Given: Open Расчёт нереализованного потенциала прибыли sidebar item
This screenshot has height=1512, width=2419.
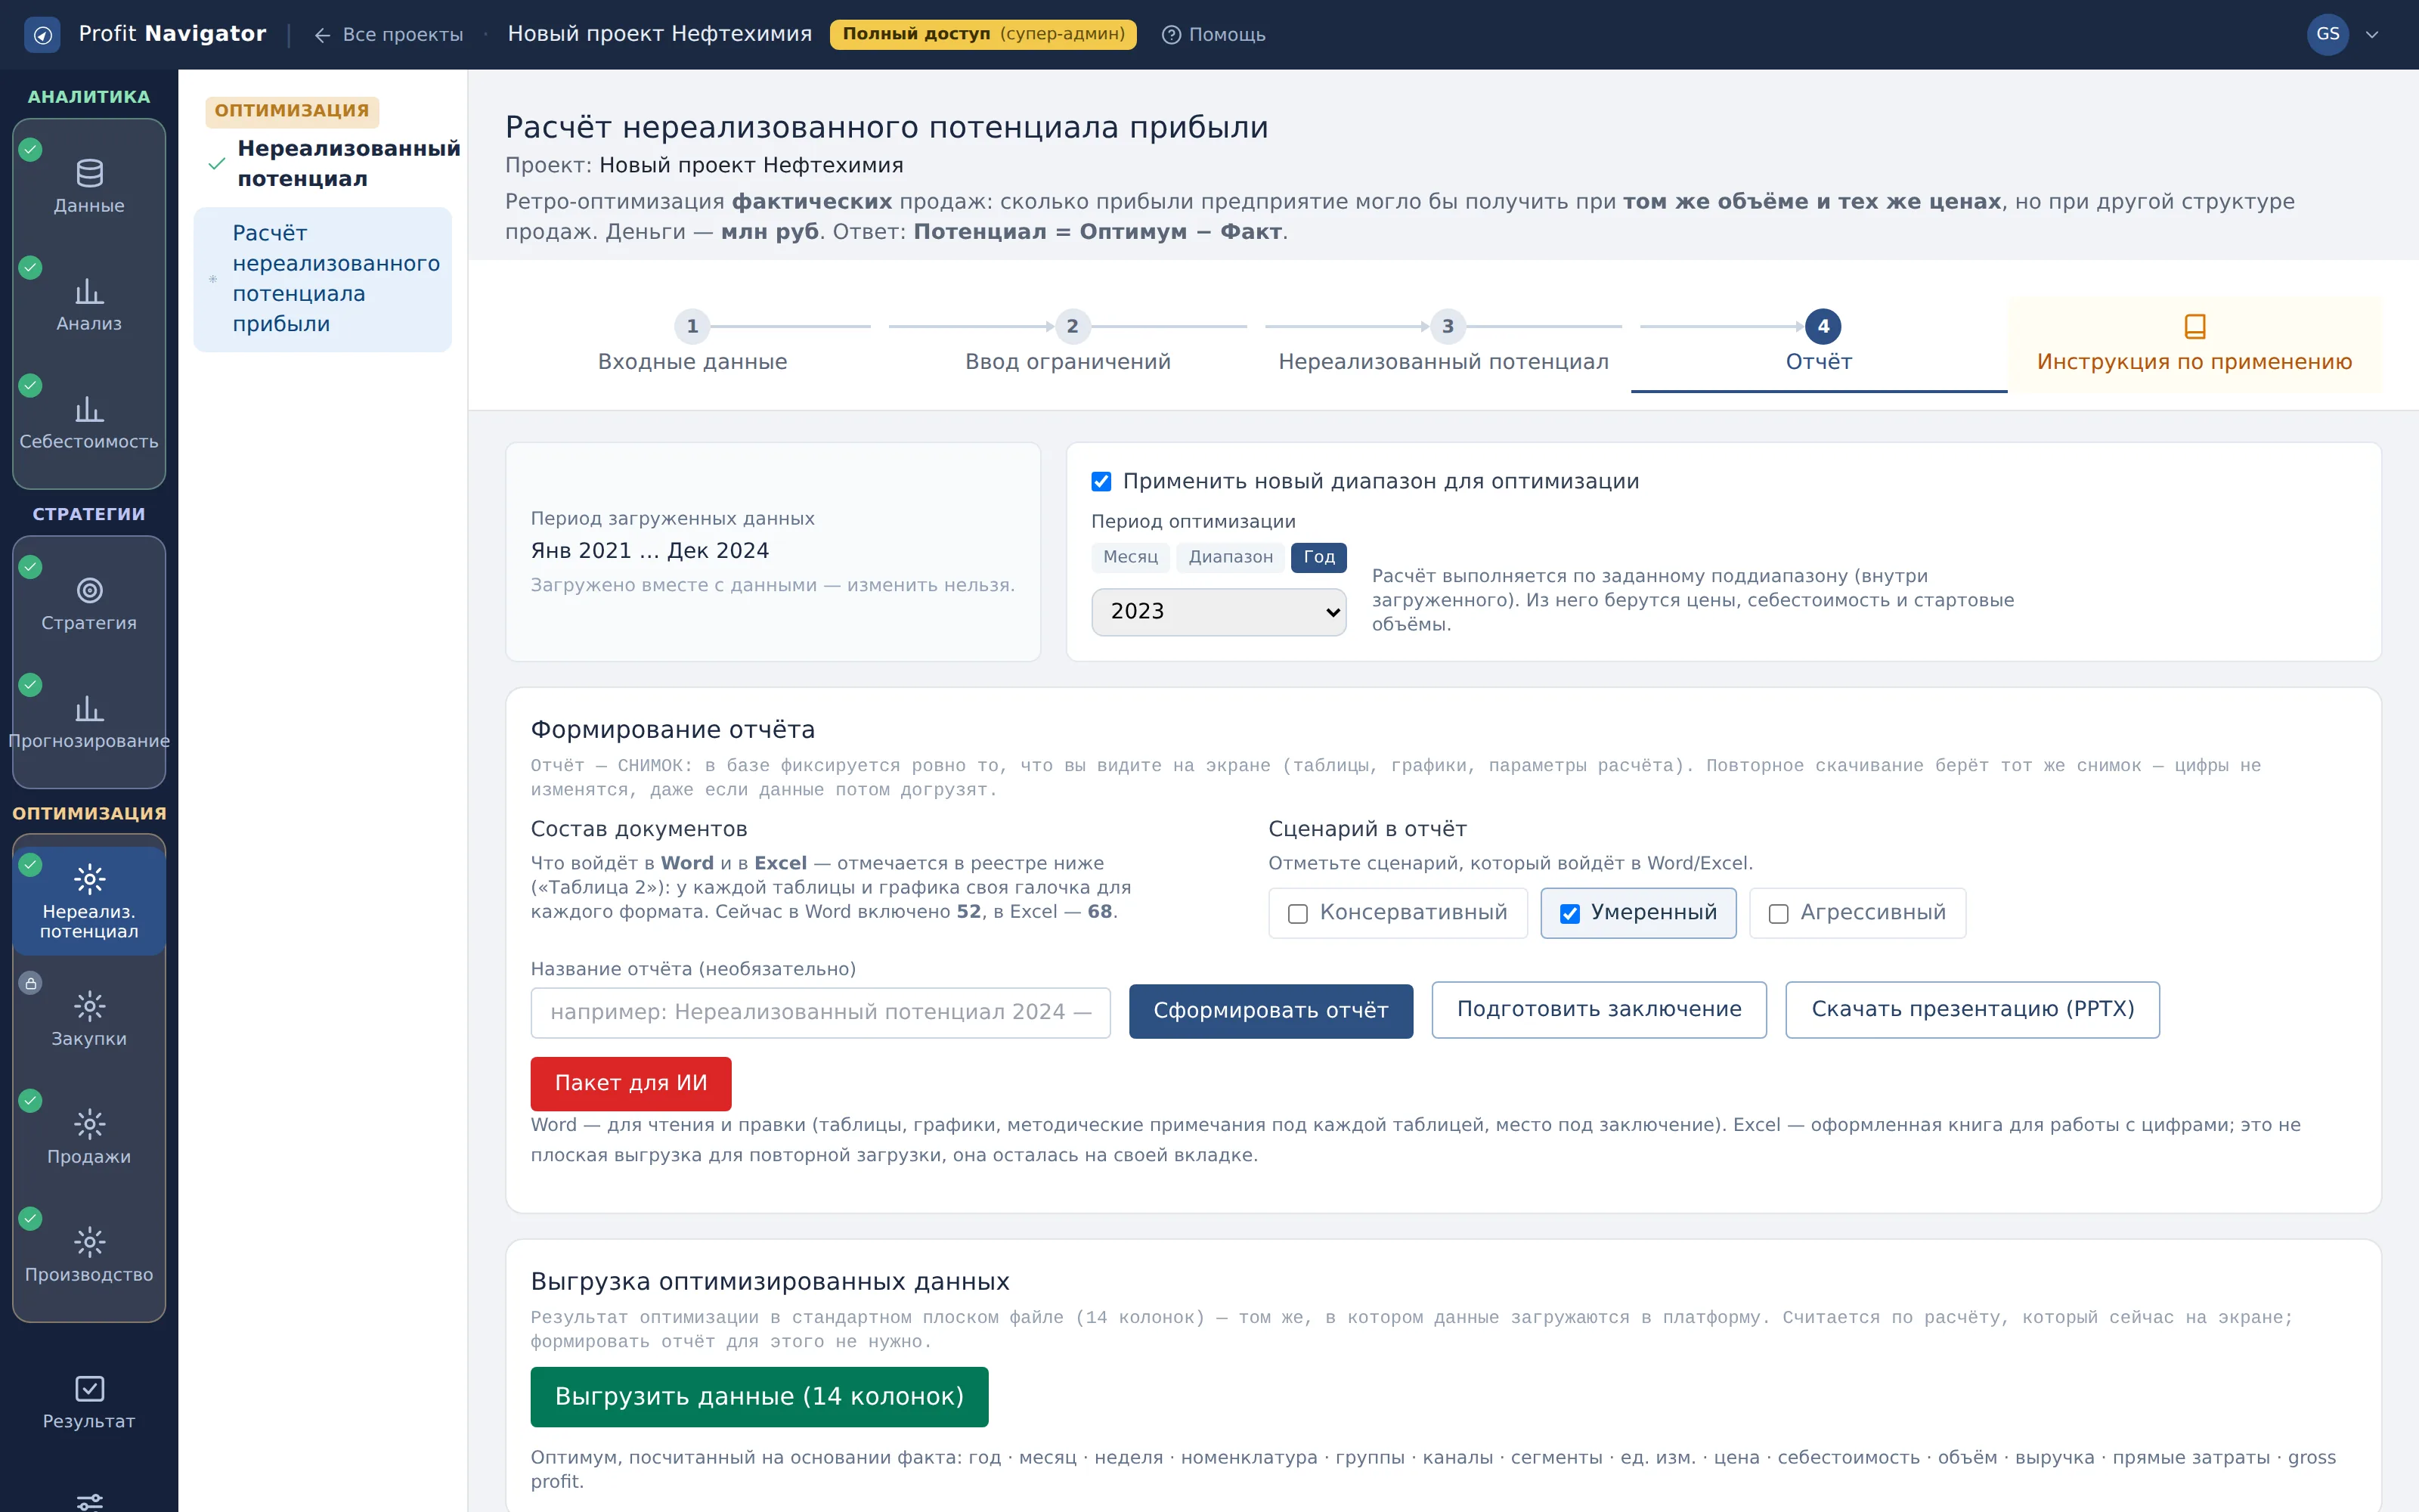Looking at the screenshot, I should tap(322, 279).
